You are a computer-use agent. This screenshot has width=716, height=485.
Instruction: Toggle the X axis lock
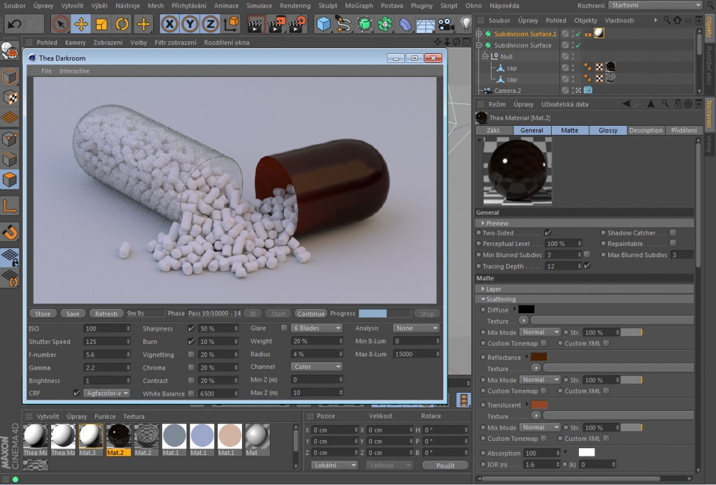[x=169, y=24]
